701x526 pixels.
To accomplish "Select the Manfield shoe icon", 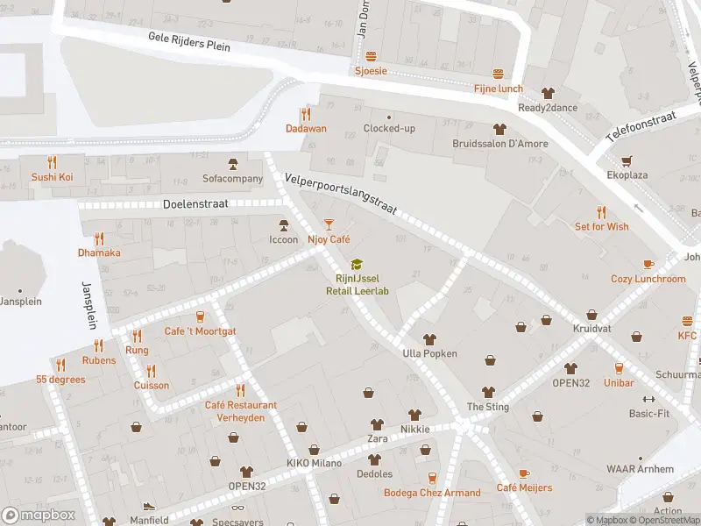I will point(149,507).
